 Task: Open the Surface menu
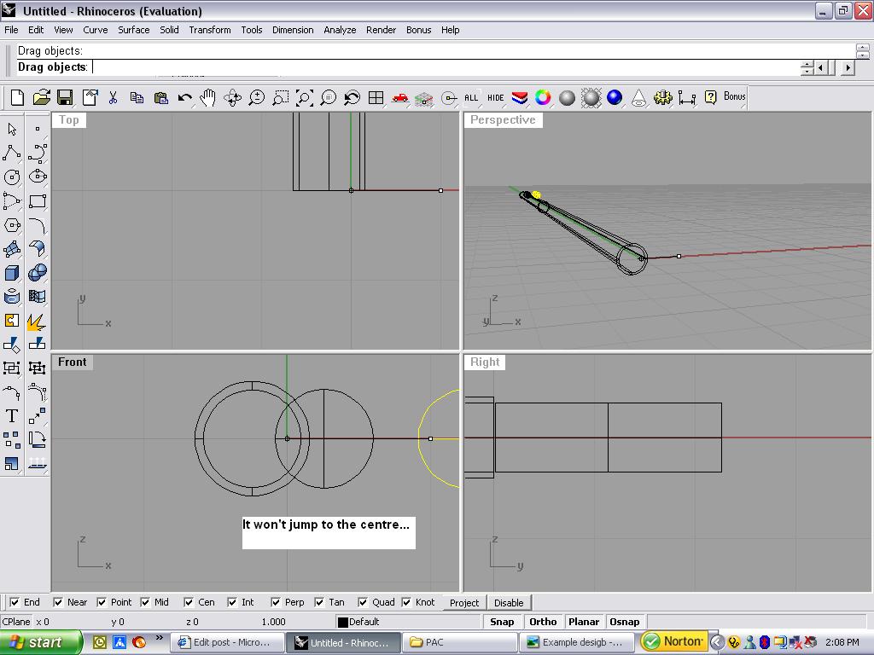[x=133, y=30]
